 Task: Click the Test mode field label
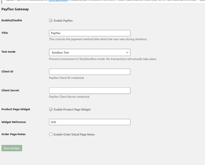click(9, 52)
